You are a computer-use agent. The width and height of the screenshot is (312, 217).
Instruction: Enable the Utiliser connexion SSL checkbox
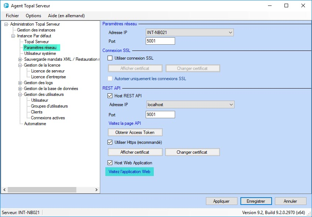pos(110,58)
